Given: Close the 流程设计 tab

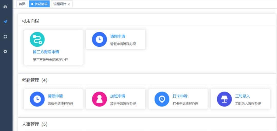Looking at the screenshot, I should tap(69, 4).
